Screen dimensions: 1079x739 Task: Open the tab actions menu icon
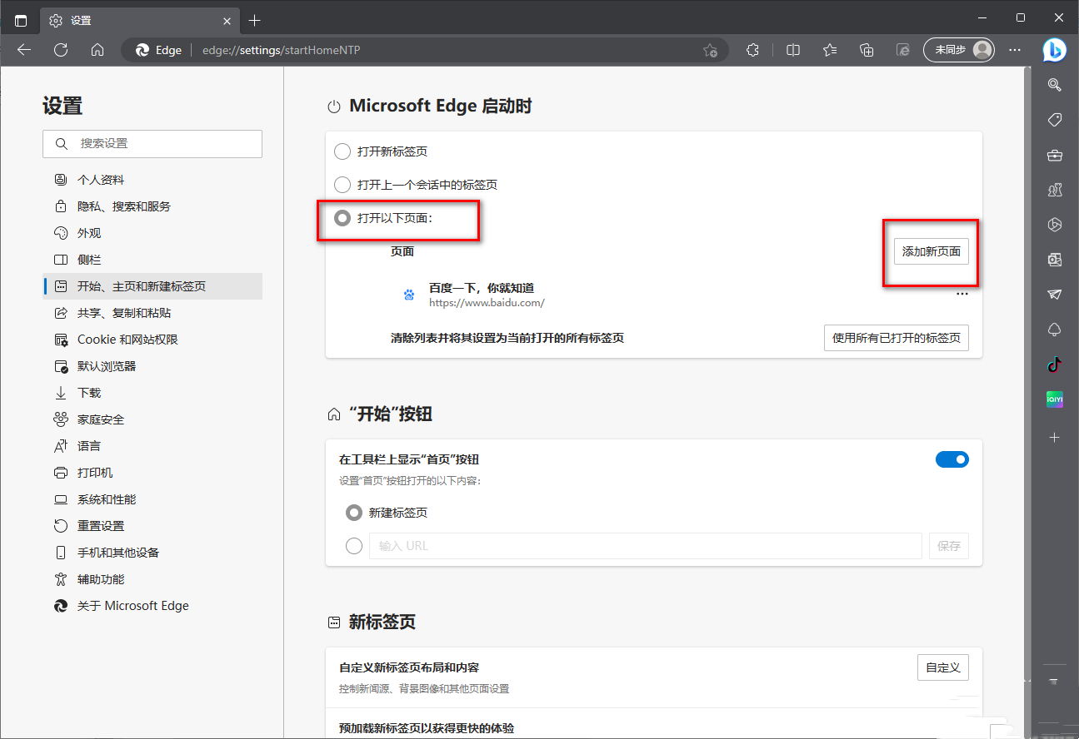coord(21,20)
